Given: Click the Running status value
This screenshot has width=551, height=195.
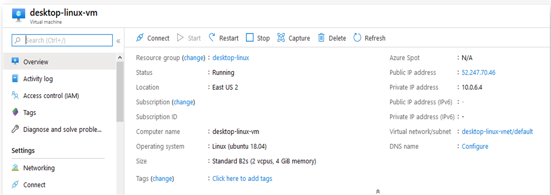Looking at the screenshot, I should pyautogui.click(x=223, y=72).
